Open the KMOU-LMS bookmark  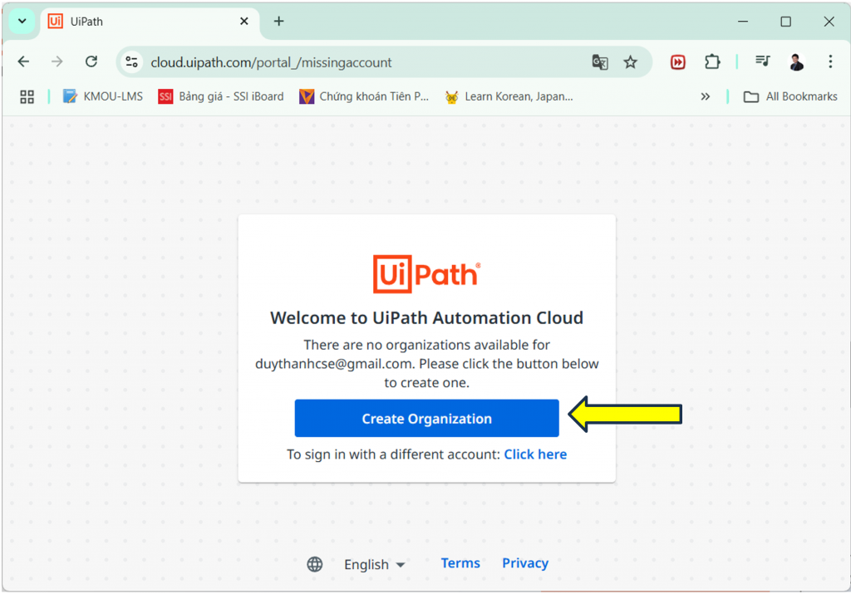click(x=102, y=96)
